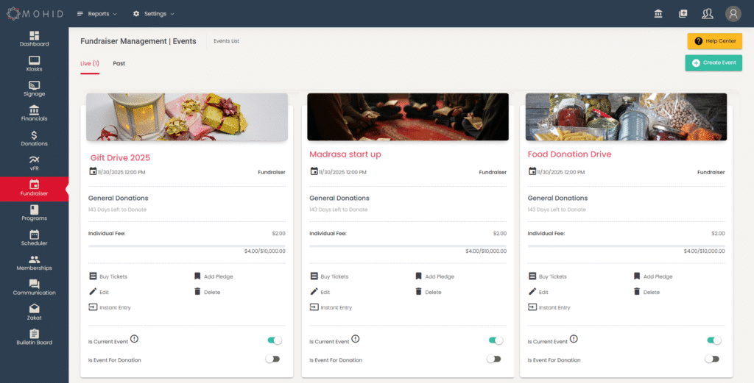Open the Bulletin Board section

tap(34, 337)
